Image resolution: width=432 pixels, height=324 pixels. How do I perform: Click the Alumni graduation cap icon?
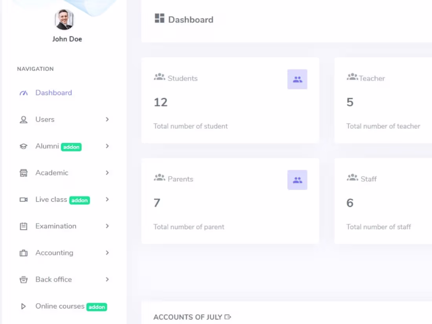pos(24,146)
